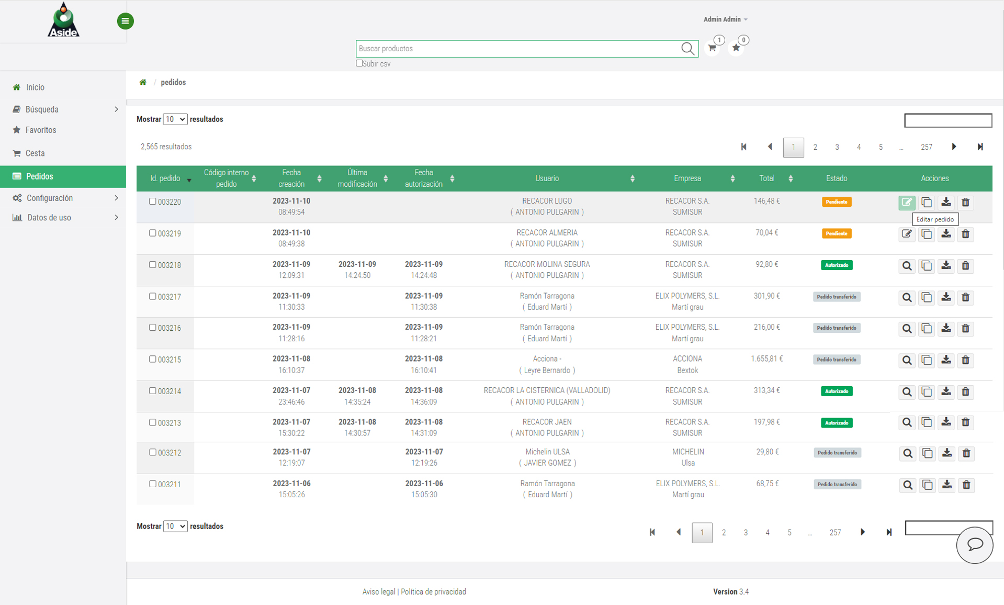The image size is (1004, 605).
Task: Go to Favoritos in the sidebar
Action: tap(41, 130)
